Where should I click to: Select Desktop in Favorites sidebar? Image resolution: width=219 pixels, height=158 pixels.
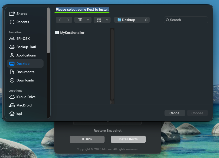point(25,64)
